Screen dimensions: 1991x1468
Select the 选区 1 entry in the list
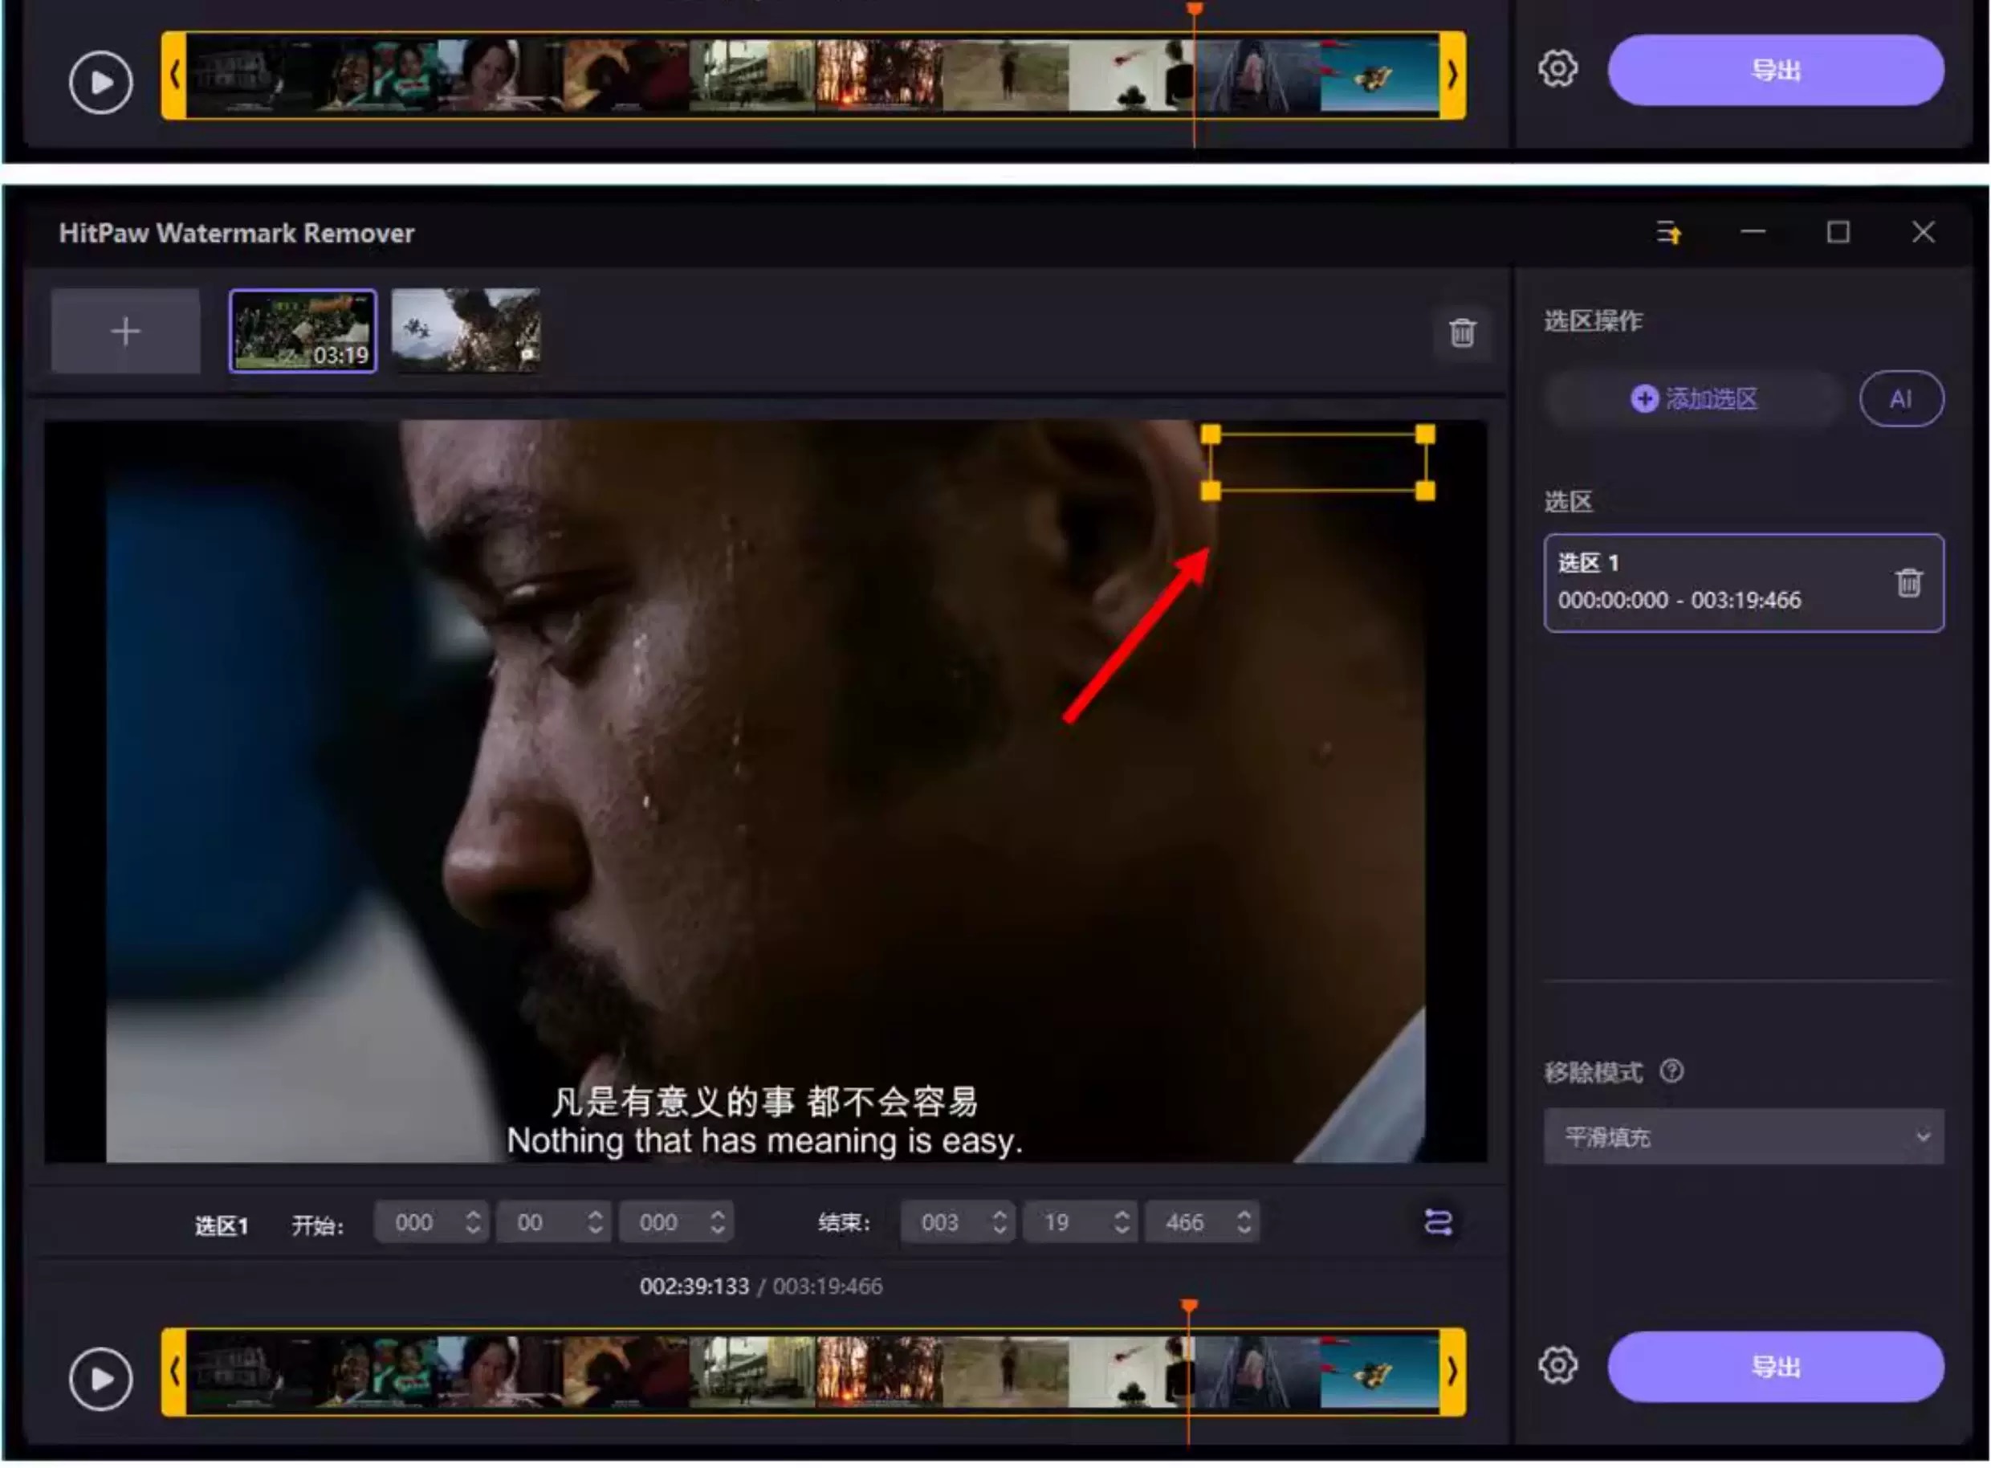(1743, 583)
